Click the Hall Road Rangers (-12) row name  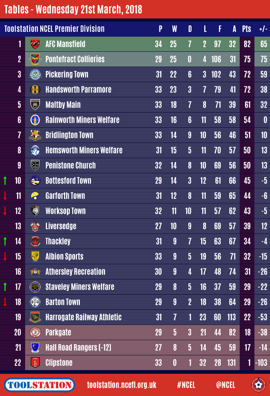(x=78, y=348)
